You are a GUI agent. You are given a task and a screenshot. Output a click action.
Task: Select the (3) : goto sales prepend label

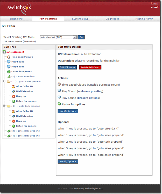pyautogui.click(x=25, y=131)
